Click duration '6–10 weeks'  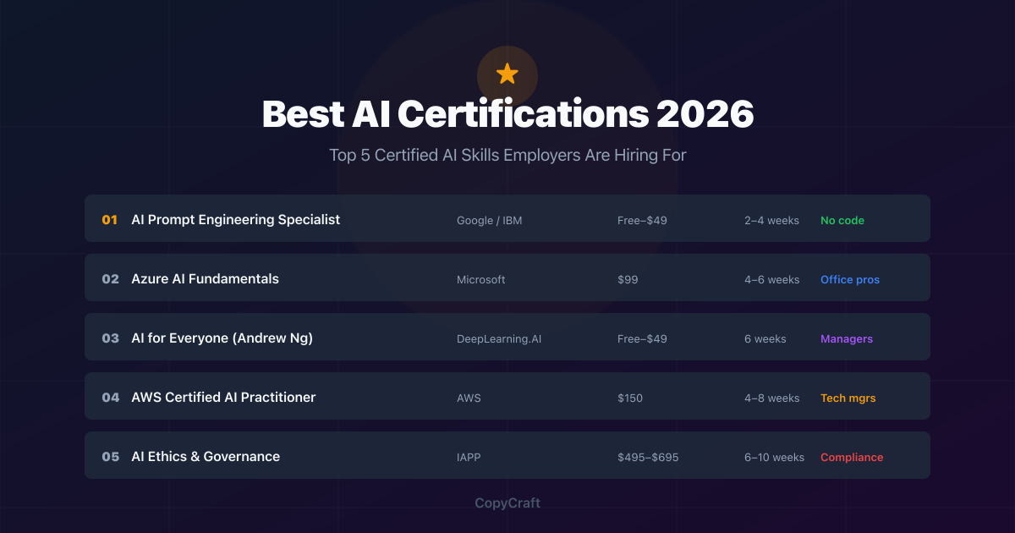click(774, 458)
